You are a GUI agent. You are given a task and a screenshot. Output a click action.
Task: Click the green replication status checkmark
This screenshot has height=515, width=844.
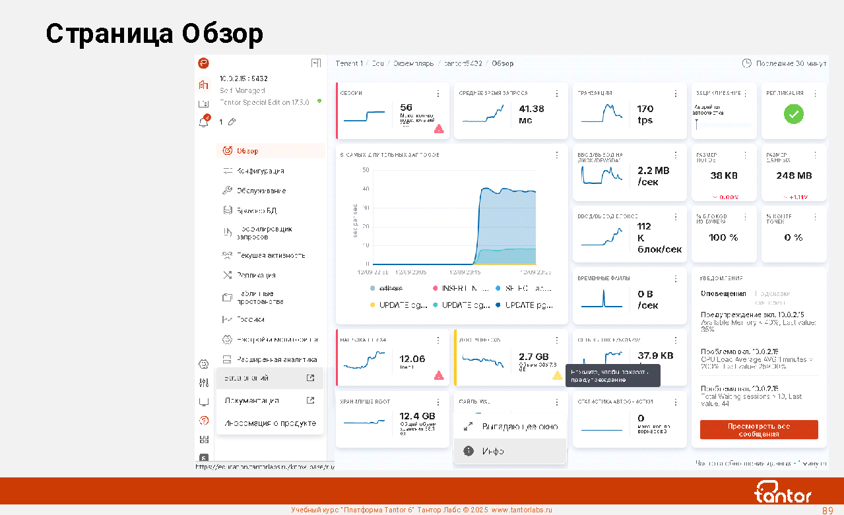pyautogui.click(x=793, y=114)
